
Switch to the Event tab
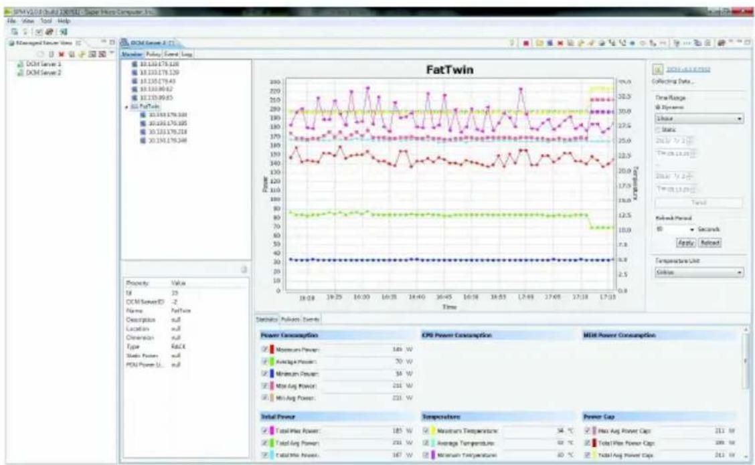pyautogui.click(x=171, y=54)
